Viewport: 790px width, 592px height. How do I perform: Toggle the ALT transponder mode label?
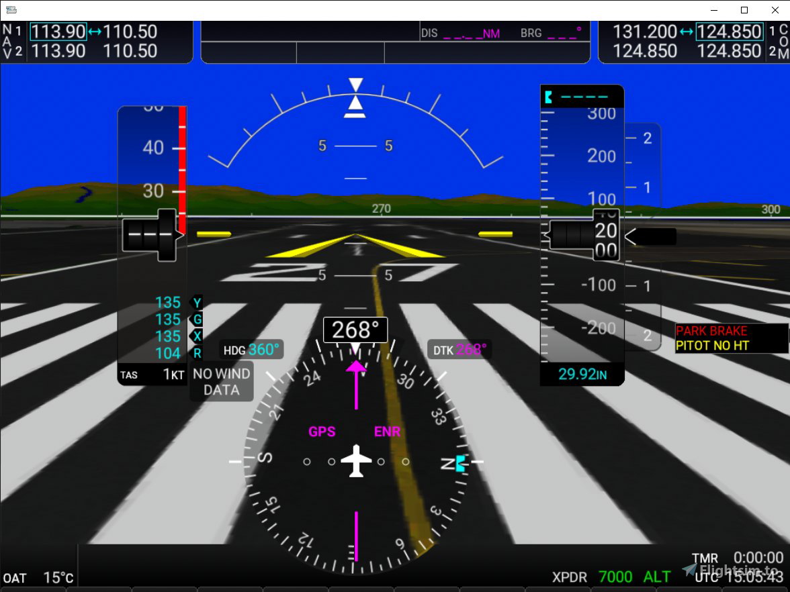(x=656, y=577)
